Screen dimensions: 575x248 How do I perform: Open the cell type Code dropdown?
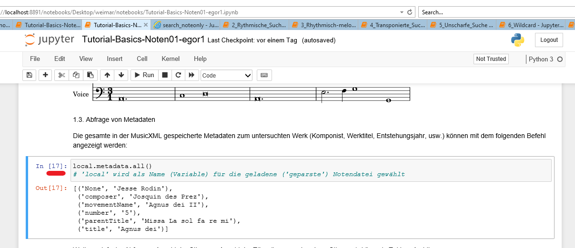[x=226, y=75]
